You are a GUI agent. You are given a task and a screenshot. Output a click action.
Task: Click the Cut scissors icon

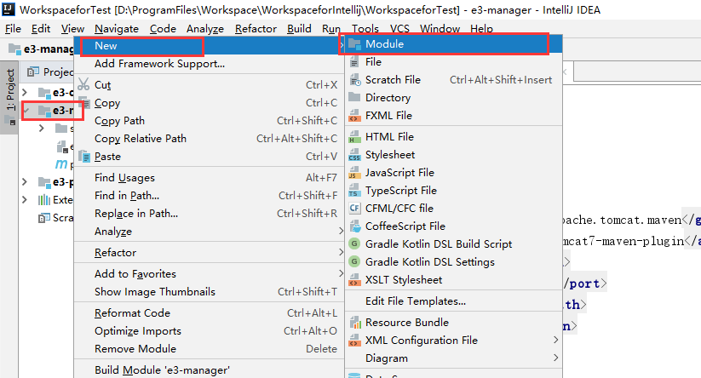pyautogui.click(x=83, y=84)
